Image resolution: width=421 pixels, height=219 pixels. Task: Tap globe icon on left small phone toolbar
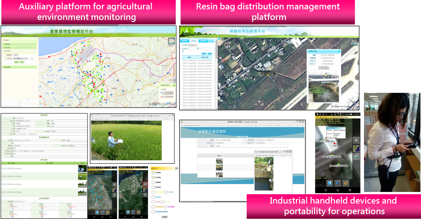click(97, 212)
